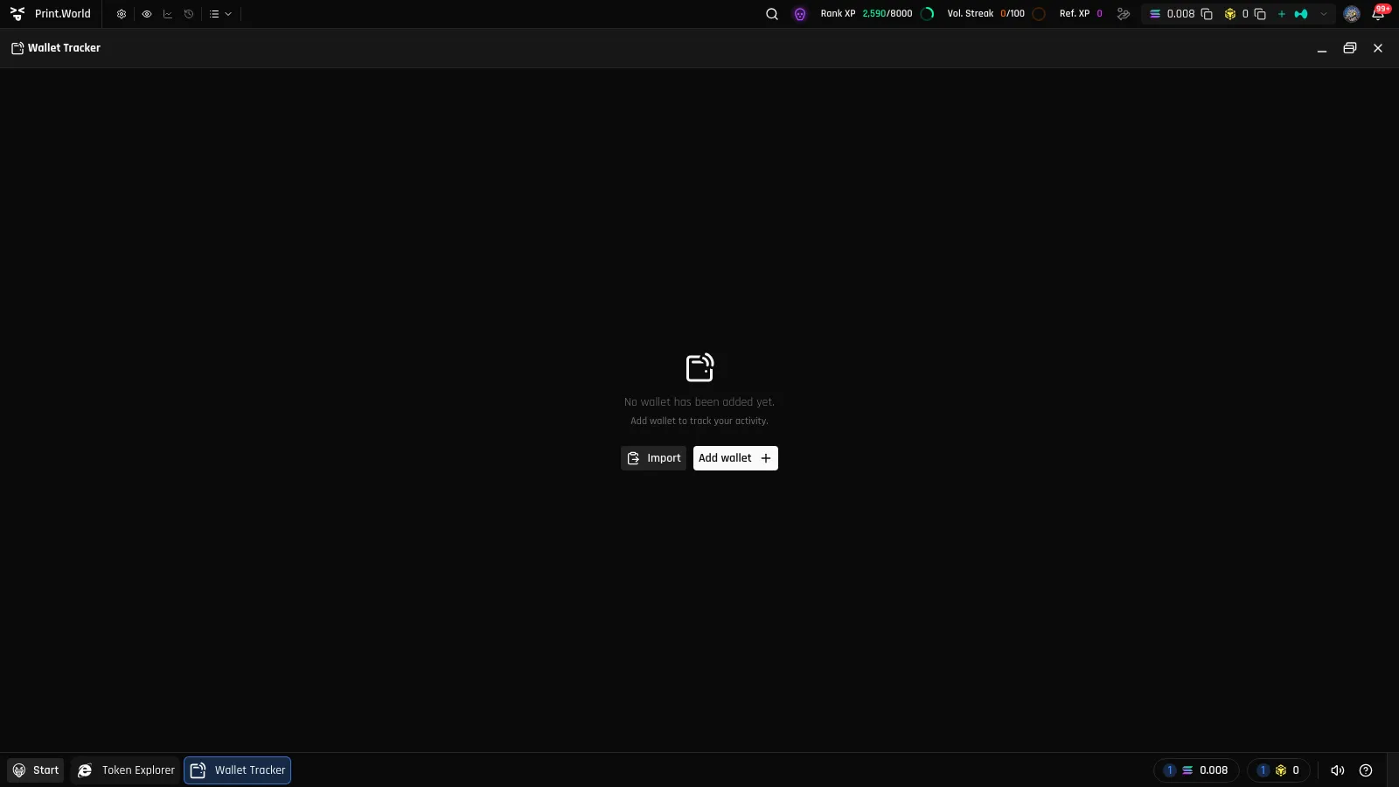The height and width of the screenshot is (787, 1399).
Task: Click the BNB balance icon in top bar
Action: pos(1230,14)
